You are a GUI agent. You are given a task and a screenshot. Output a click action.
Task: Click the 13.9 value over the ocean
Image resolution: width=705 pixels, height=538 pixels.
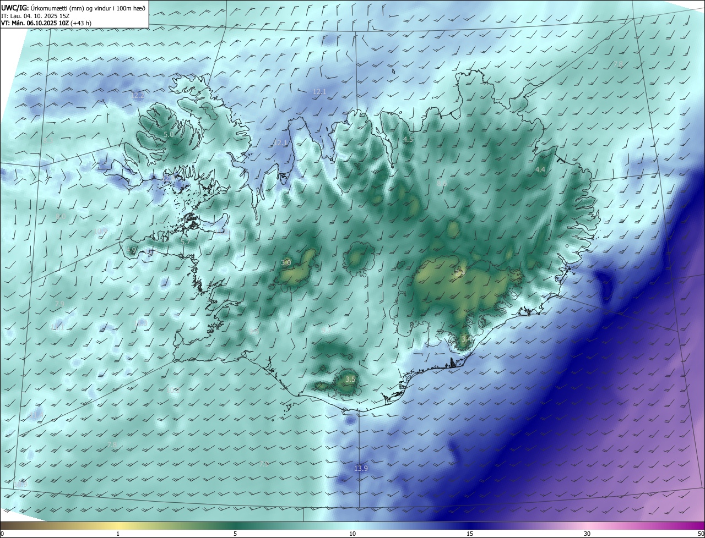tap(361, 469)
